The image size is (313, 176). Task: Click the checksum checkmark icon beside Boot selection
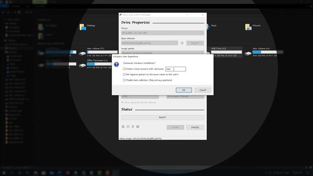[x=182, y=43]
